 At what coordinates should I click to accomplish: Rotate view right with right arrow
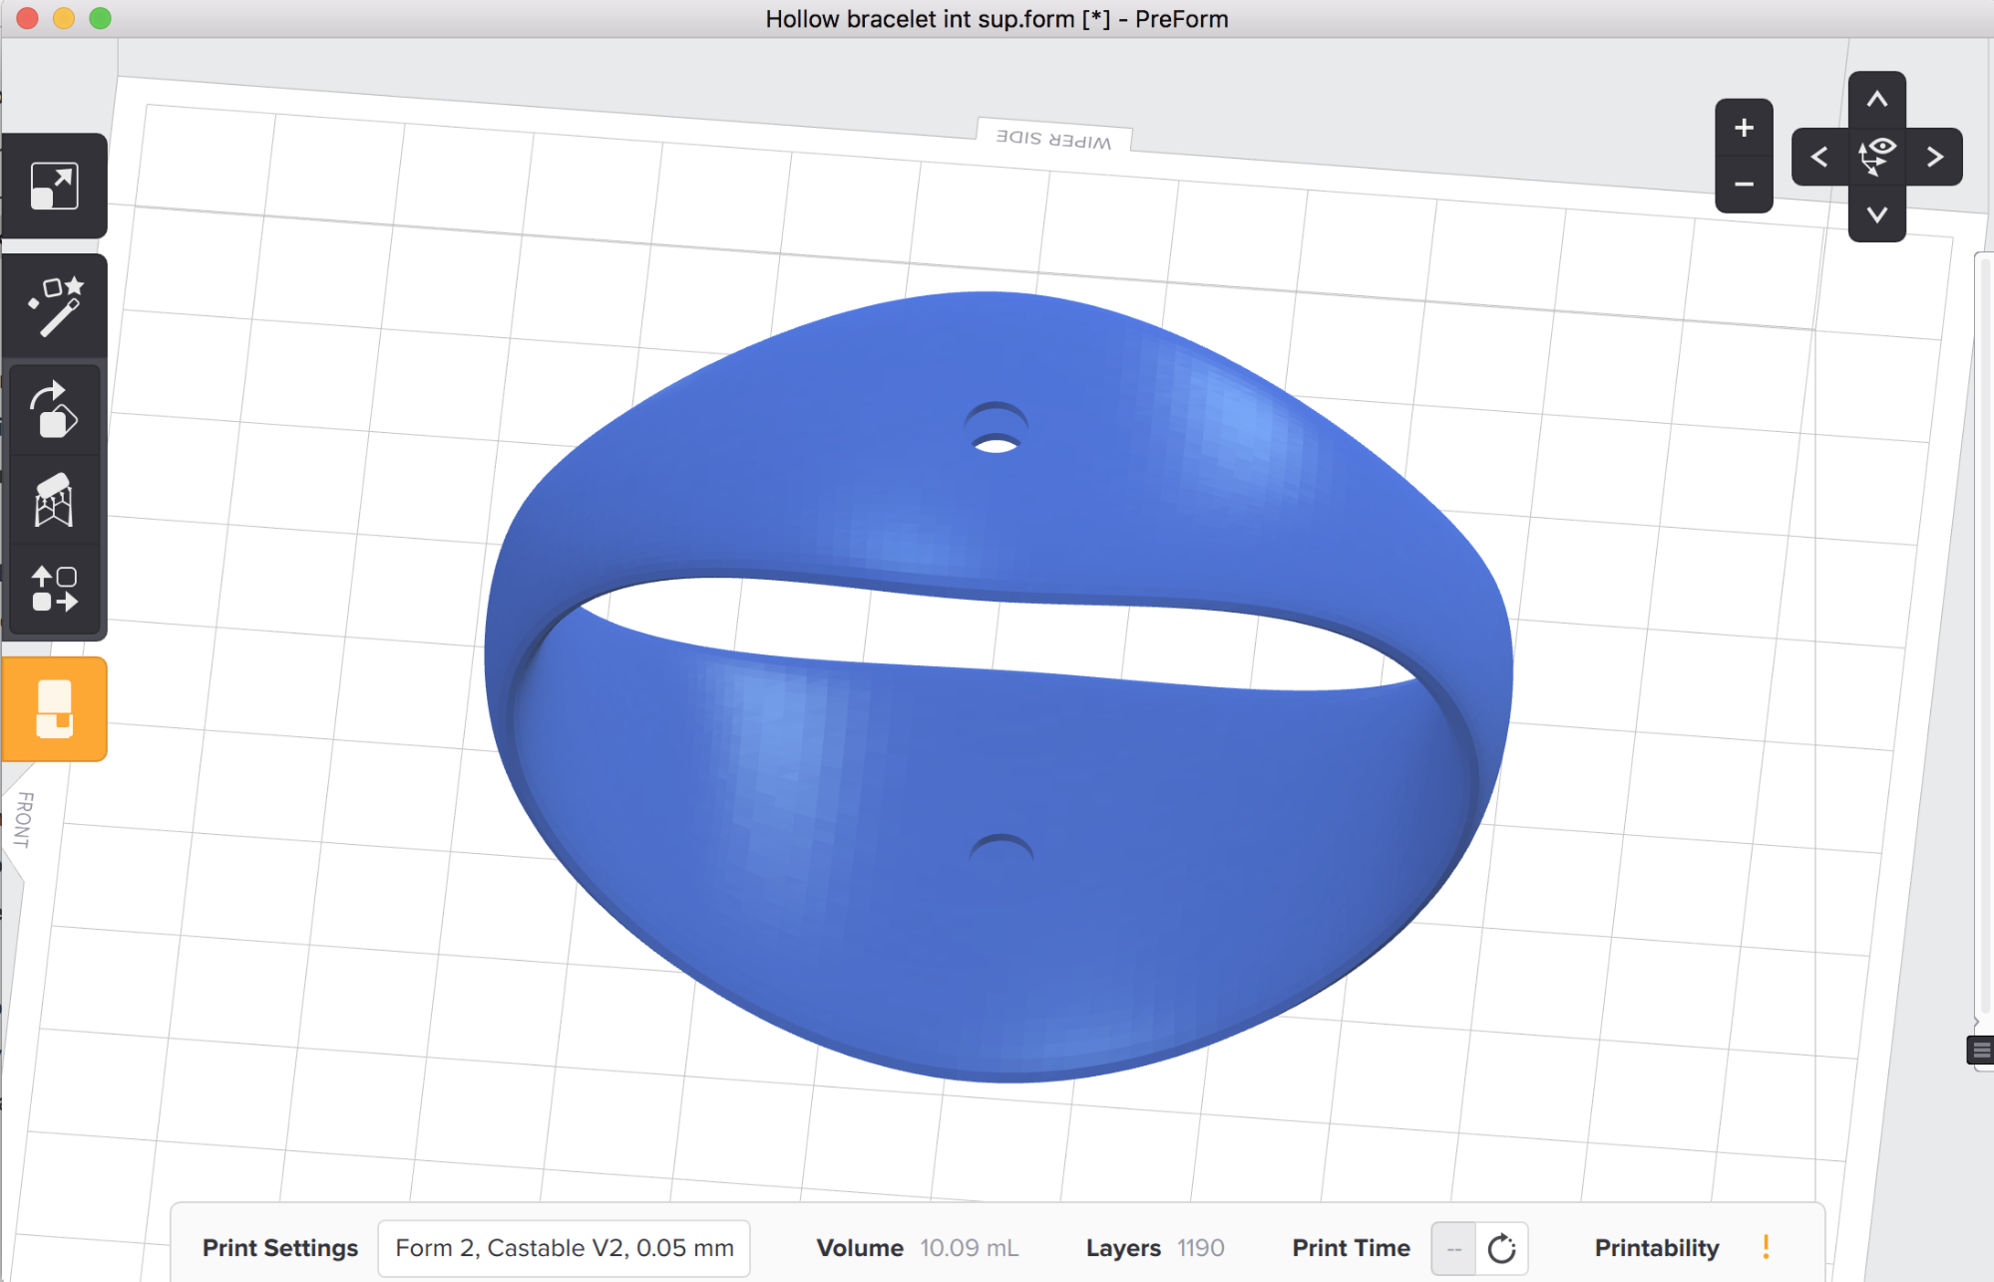pyautogui.click(x=1934, y=157)
